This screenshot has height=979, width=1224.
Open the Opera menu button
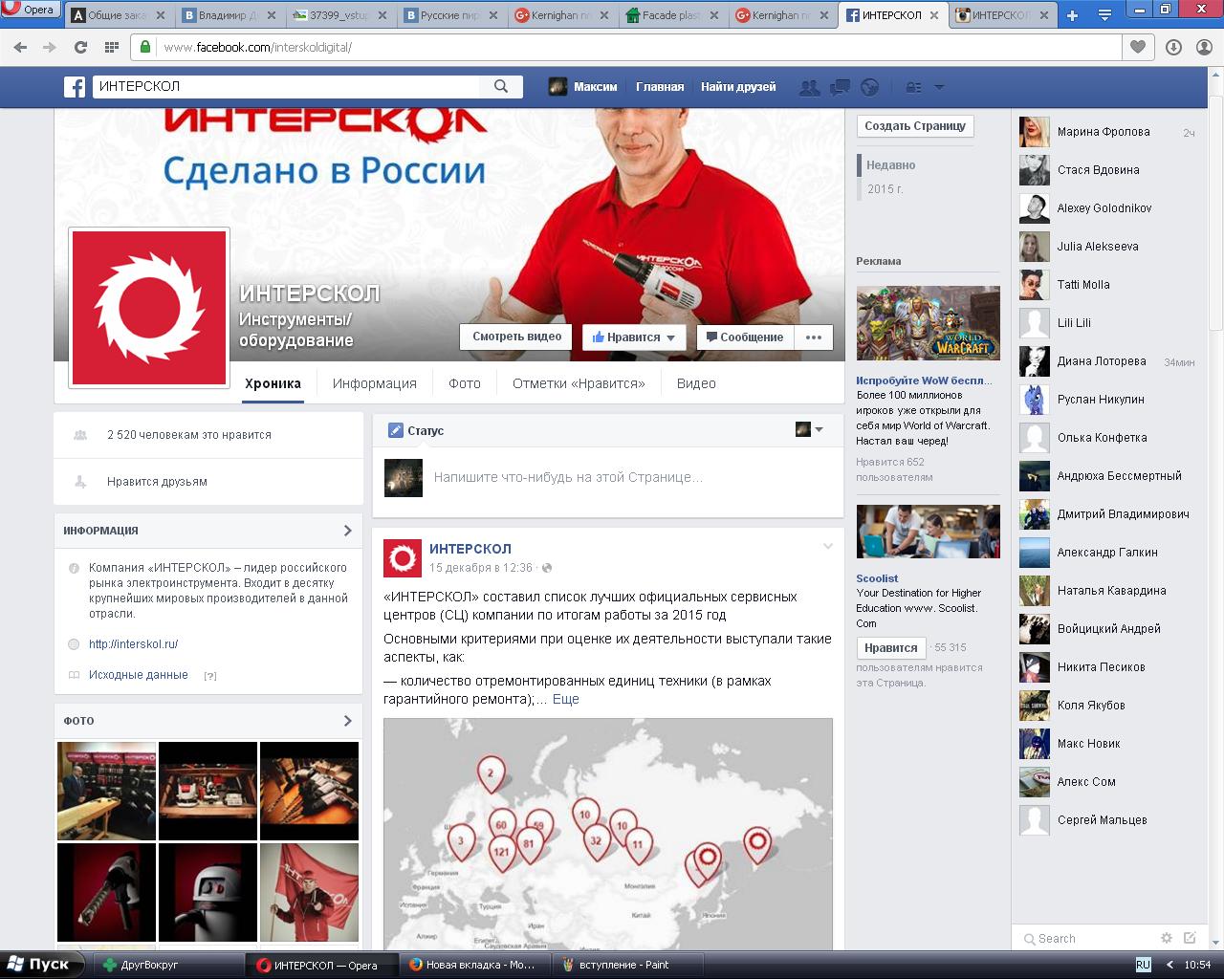(x=31, y=10)
